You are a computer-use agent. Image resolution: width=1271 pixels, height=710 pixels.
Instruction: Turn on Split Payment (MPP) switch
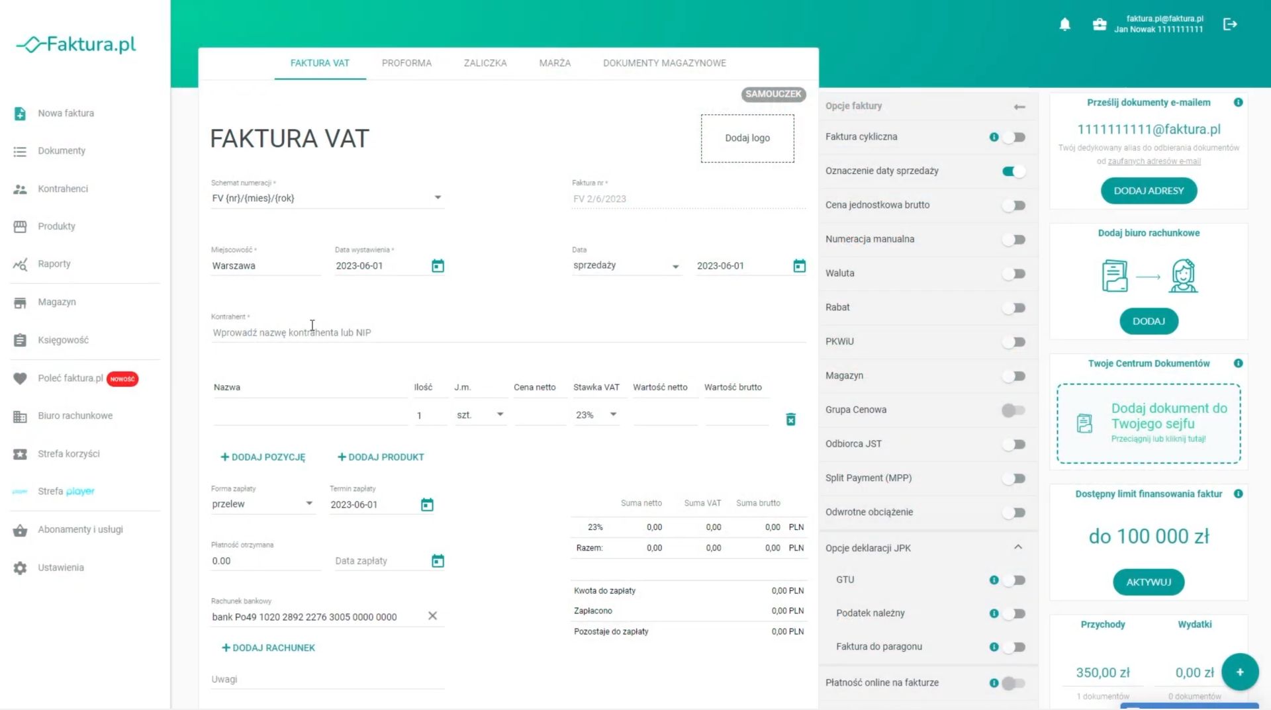tap(1013, 478)
